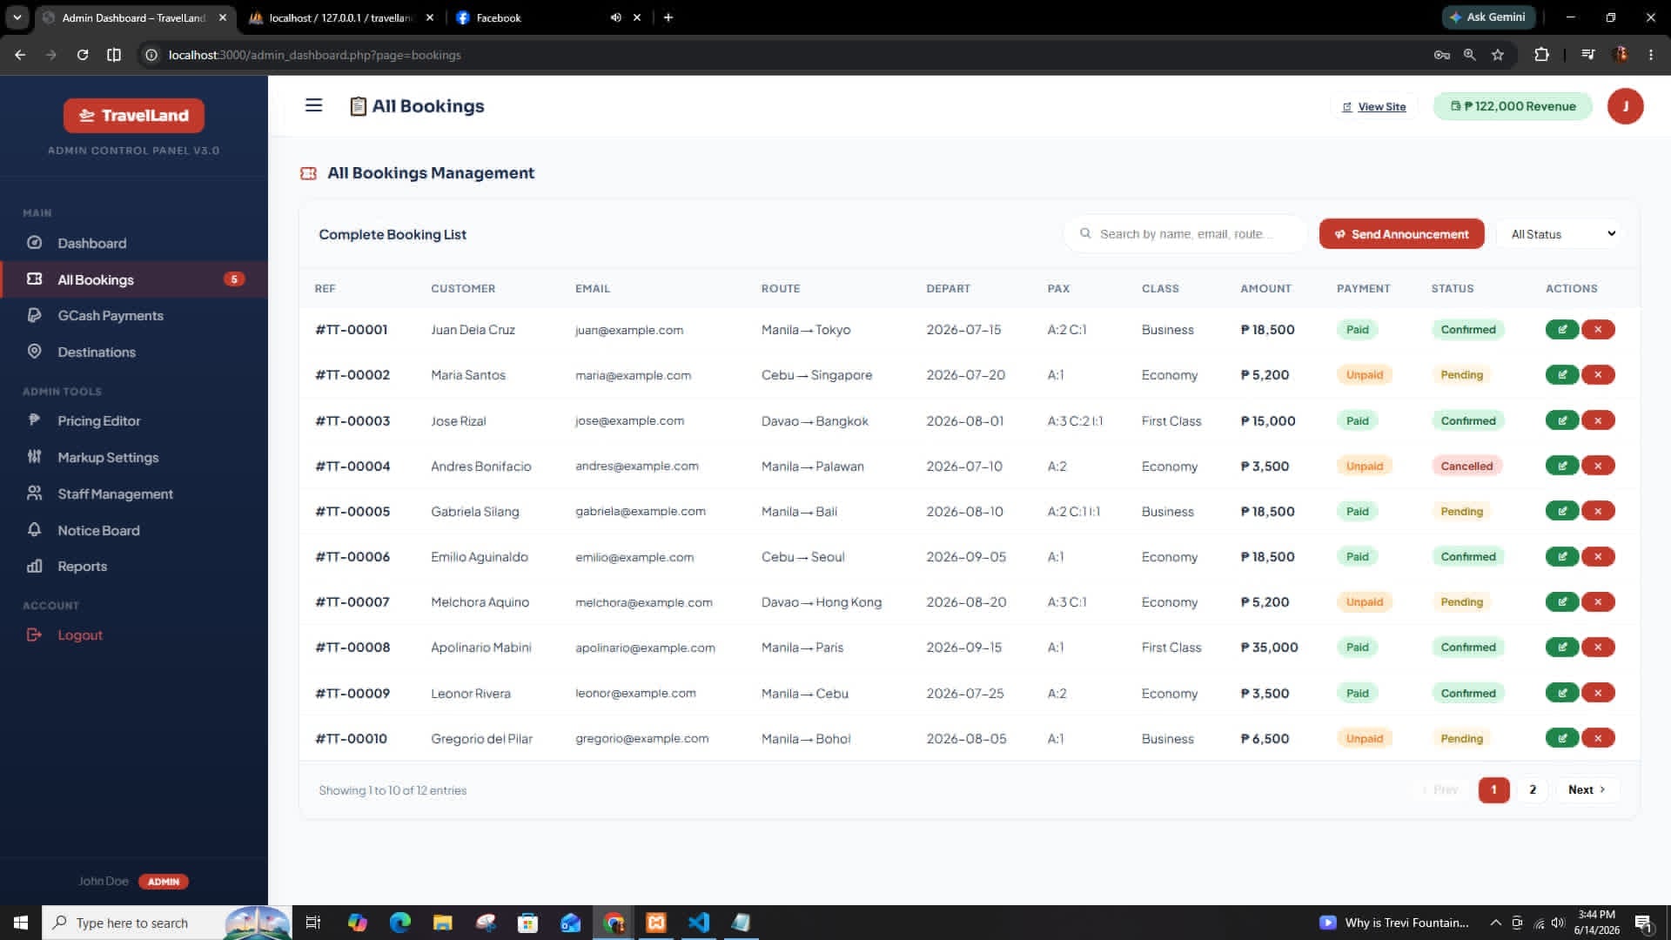Delete booking #TT-00008 for Apolinario Mabini
The height and width of the screenshot is (940, 1671).
pos(1598,648)
